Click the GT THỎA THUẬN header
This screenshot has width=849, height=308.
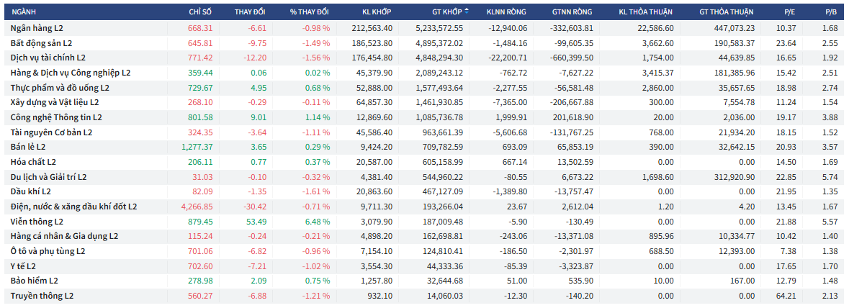tap(727, 12)
